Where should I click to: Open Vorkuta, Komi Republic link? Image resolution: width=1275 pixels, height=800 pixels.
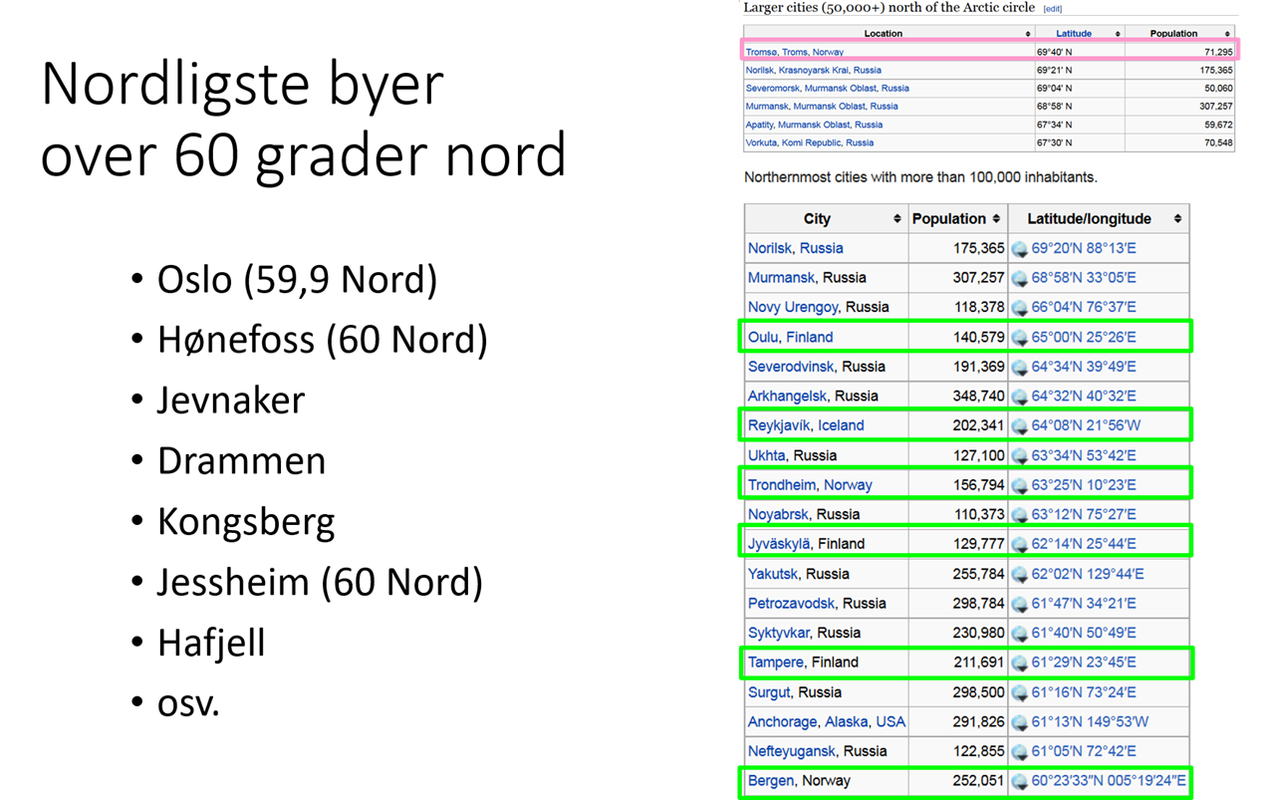click(810, 142)
